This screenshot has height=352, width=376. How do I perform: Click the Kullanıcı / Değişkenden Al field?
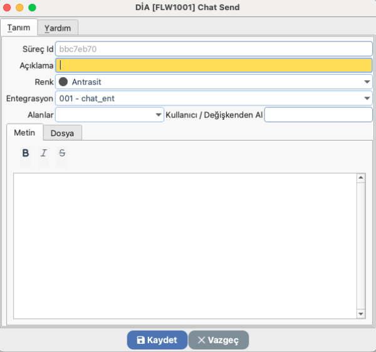318,115
